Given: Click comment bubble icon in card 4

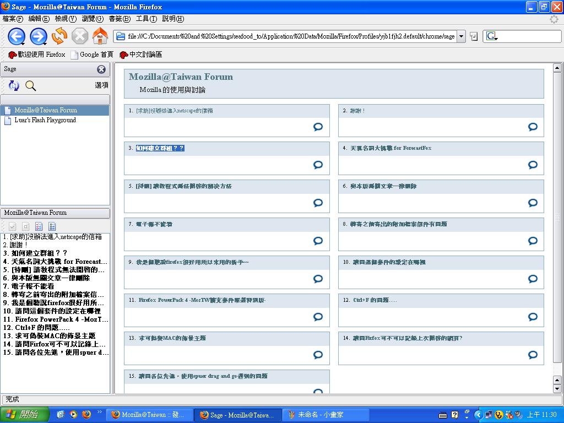Looking at the screenshot, I should coord(533,165).
